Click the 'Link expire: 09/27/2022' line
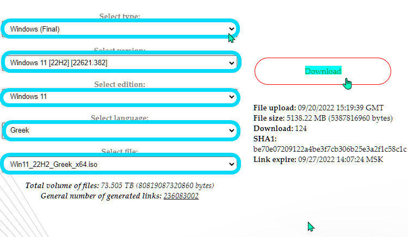 click(x=318, y=159)
